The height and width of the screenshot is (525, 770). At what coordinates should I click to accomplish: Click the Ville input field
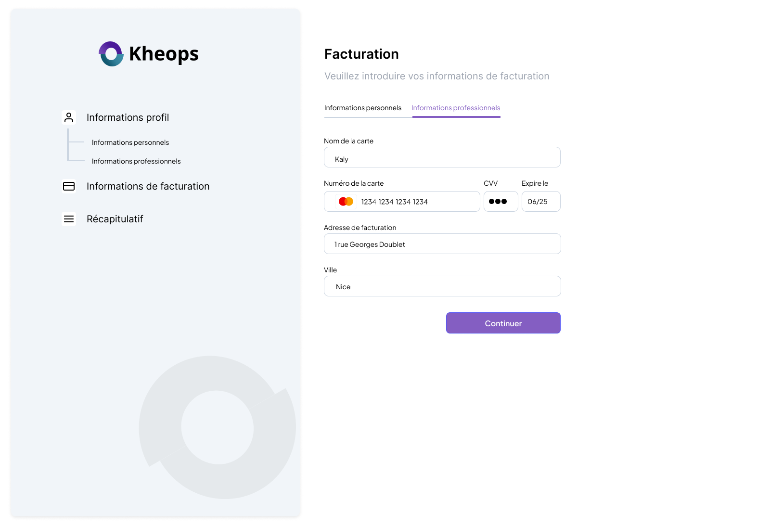point(442,286)
